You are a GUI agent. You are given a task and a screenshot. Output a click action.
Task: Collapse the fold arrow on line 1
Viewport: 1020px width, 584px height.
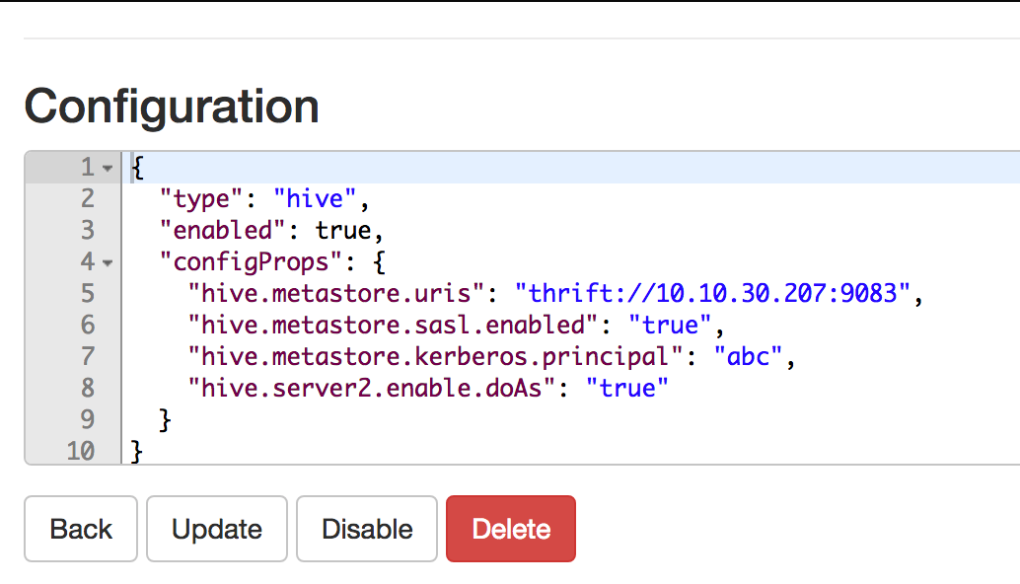click(108, 169)
